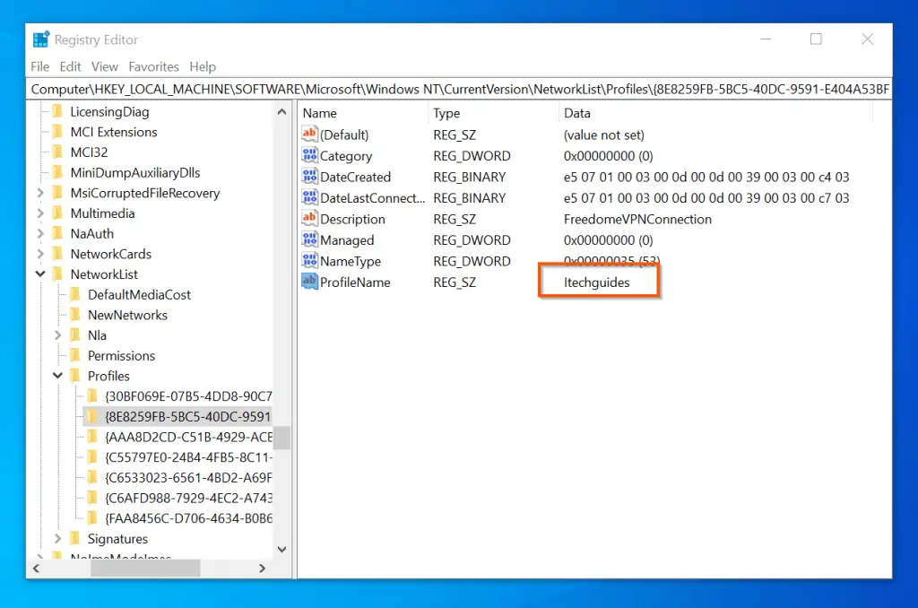Collapse the NetworkList tree node
The image size is (918, 608).
point(41,274)
